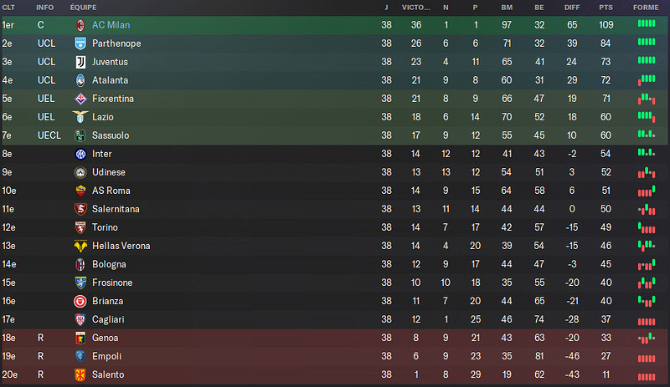The height and width of the screenshot is (387, 670).
Task: Sort table by PTS column header
Action: 606,8
